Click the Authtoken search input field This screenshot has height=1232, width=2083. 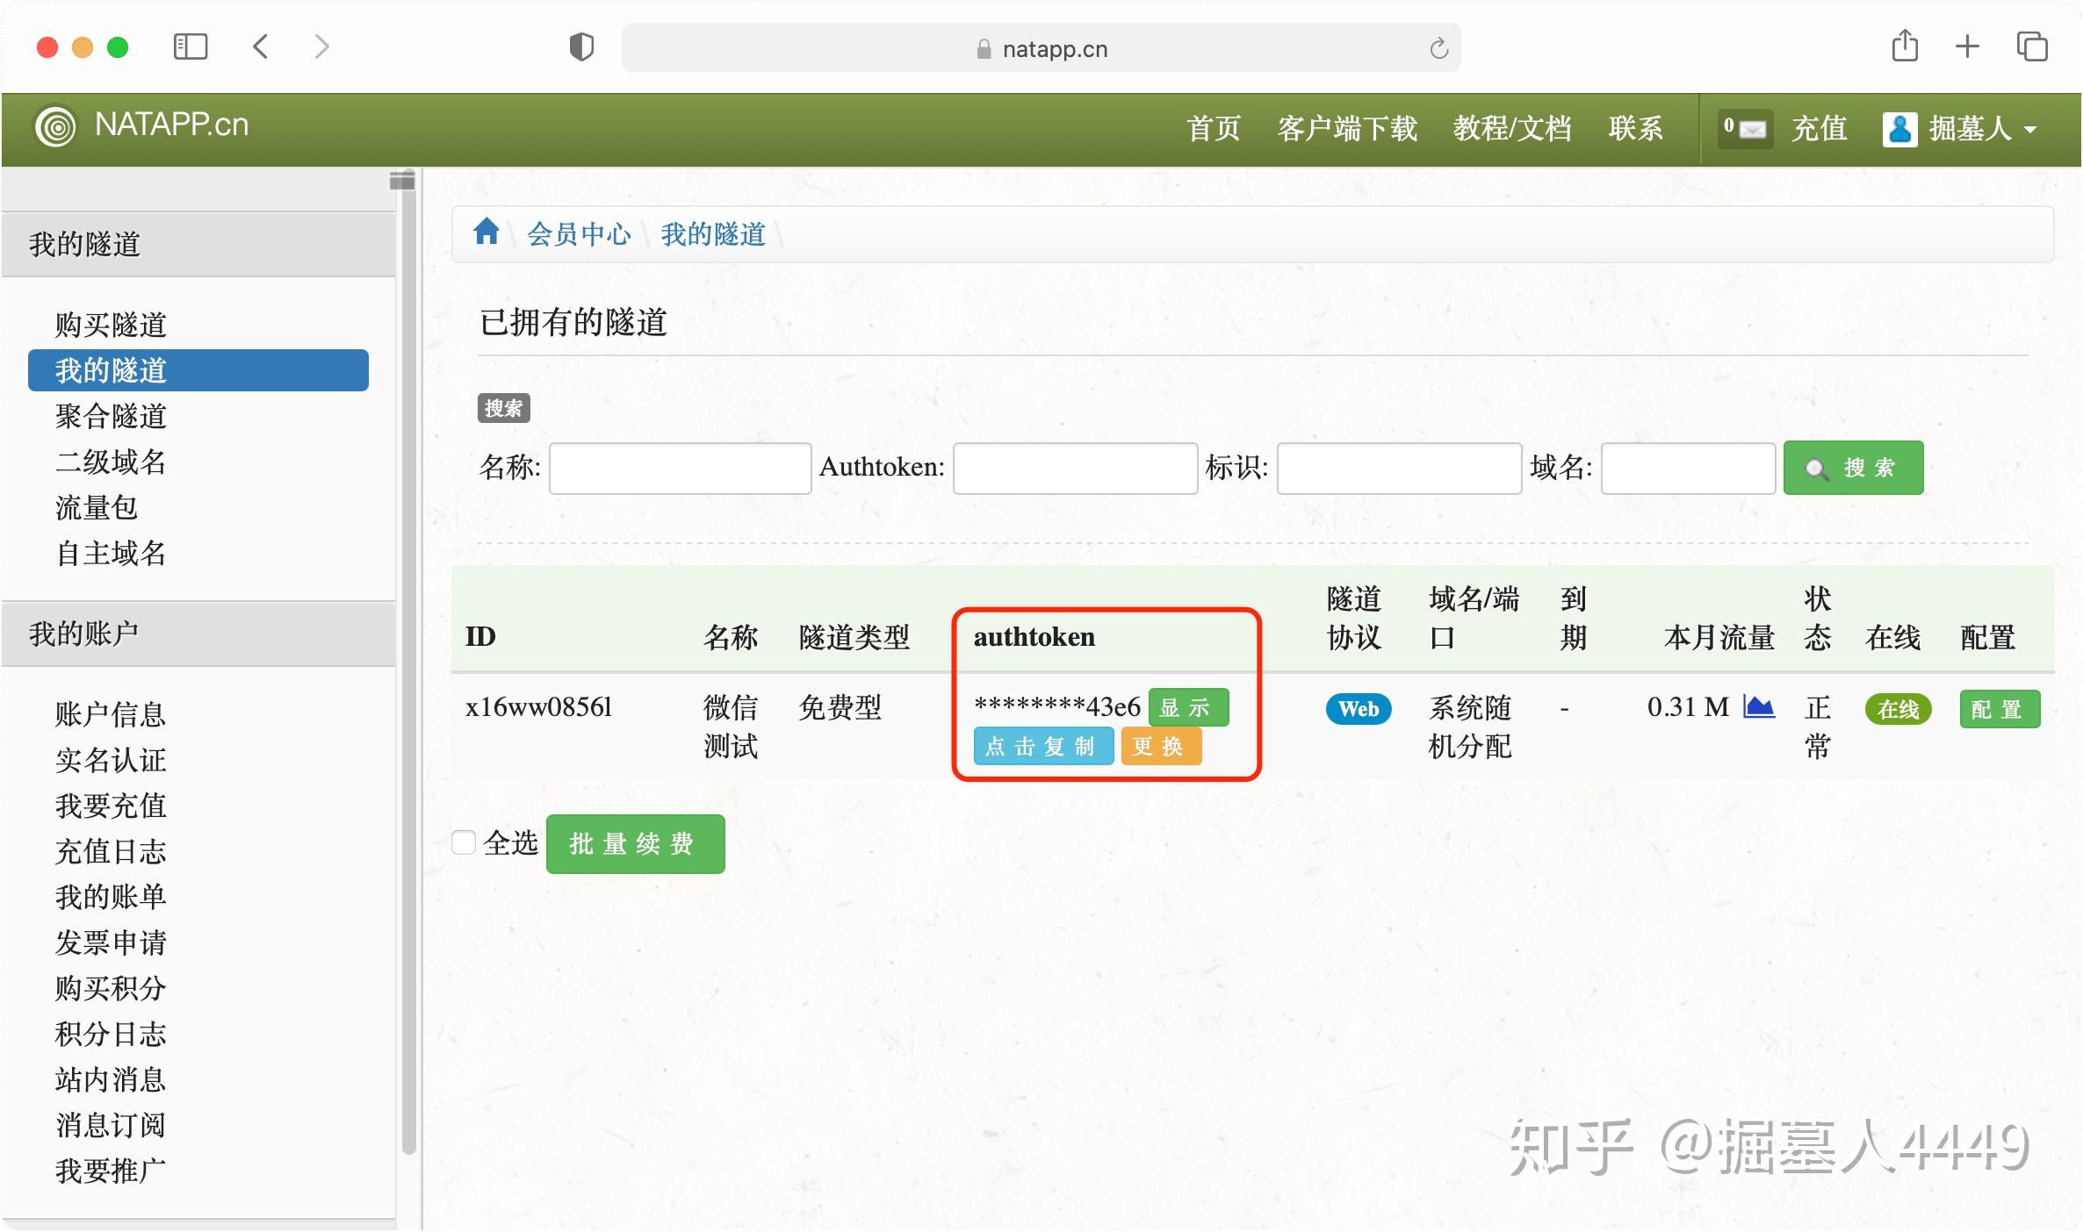(x=1075, y=469)
